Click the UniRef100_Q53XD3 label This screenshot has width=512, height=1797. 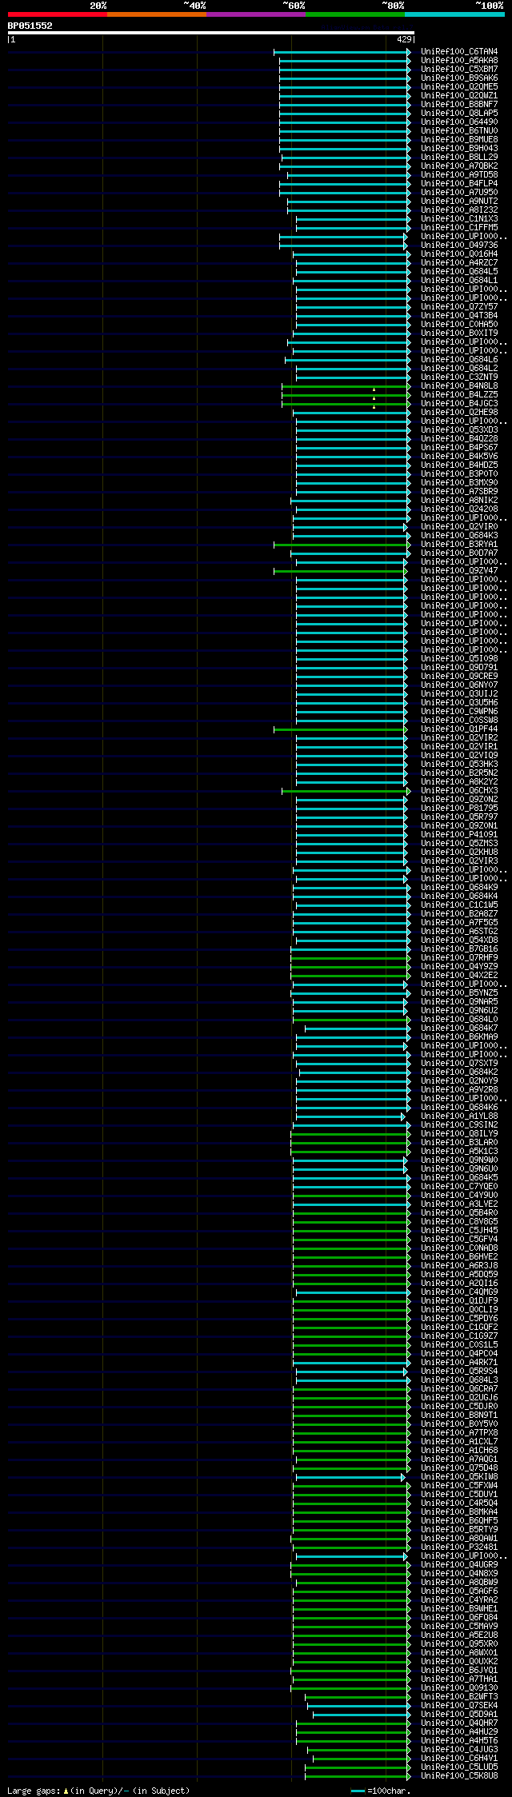[x=459, y=430]
